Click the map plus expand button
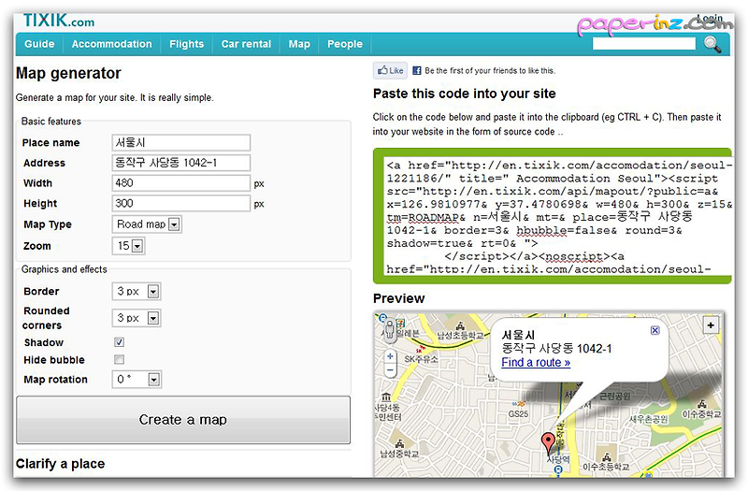This screenshot has width=748, height=491. click(711, 325)
